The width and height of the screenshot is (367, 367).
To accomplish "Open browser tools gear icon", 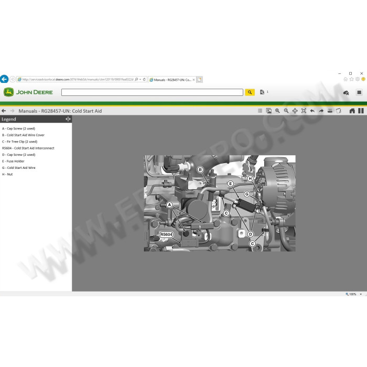I will 357,79.
